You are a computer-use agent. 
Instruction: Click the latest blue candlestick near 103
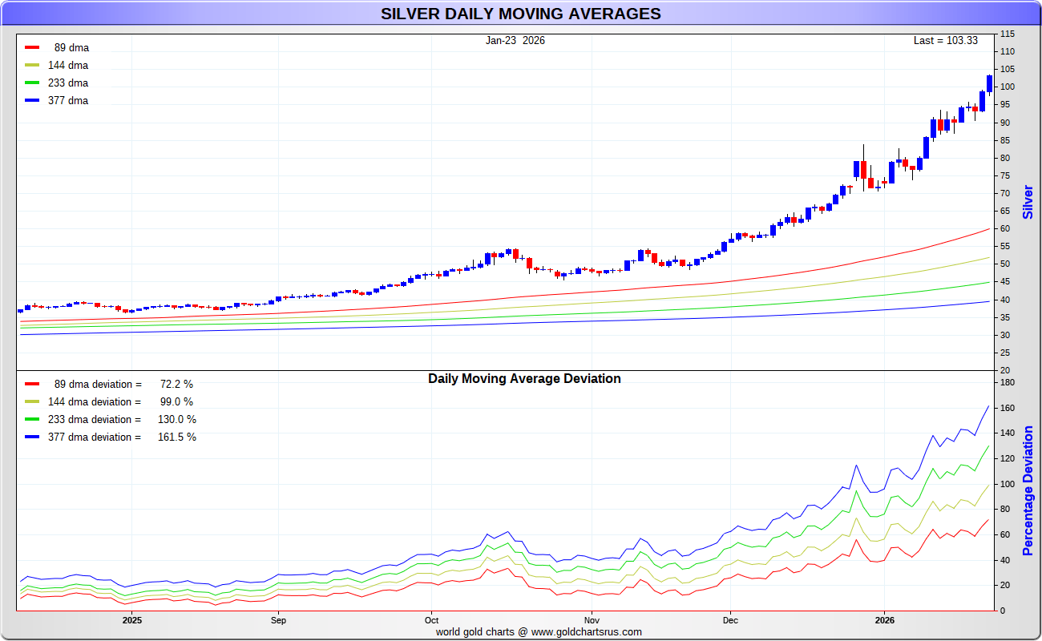click(x=989, y=84)
